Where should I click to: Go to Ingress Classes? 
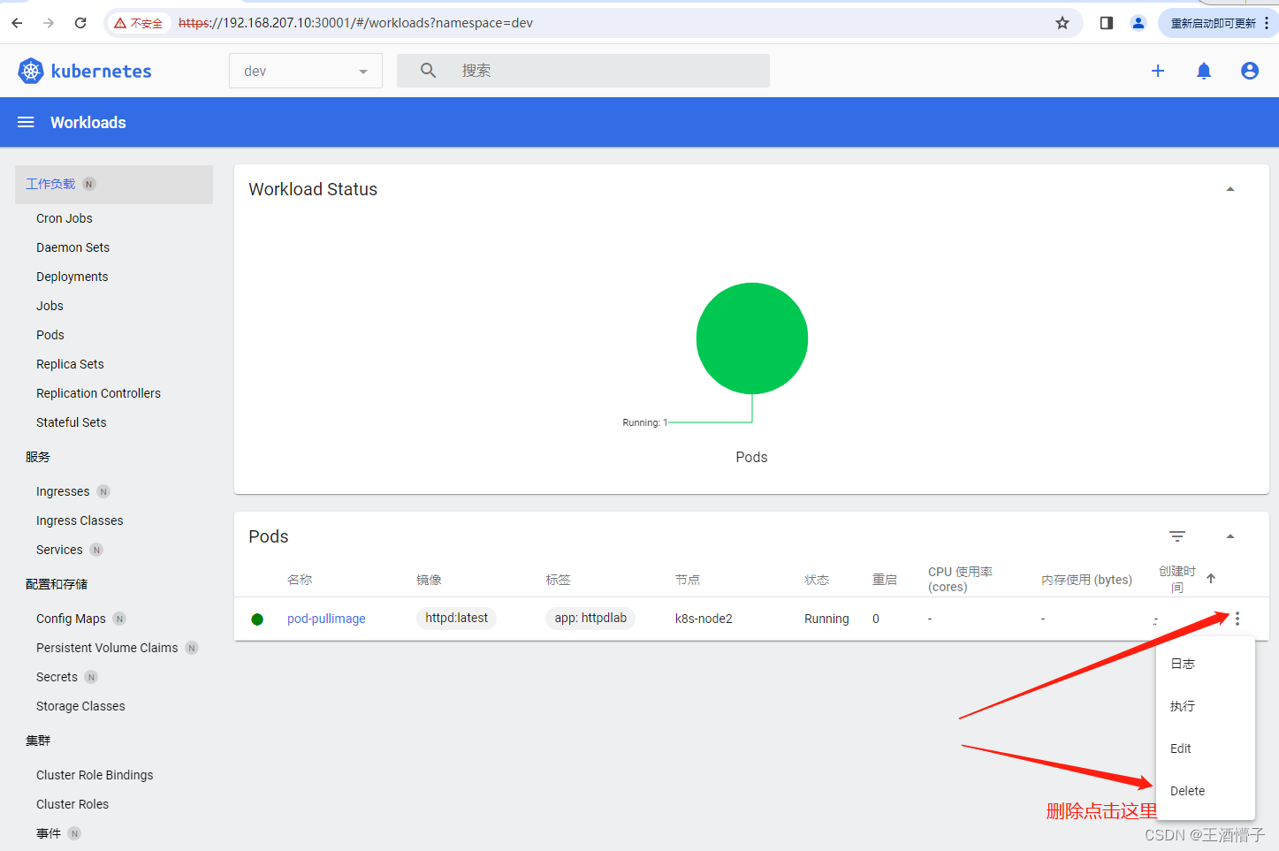(80, 520)
